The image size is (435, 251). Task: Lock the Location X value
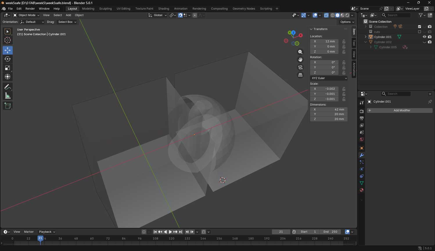click(x=344, y=42)
